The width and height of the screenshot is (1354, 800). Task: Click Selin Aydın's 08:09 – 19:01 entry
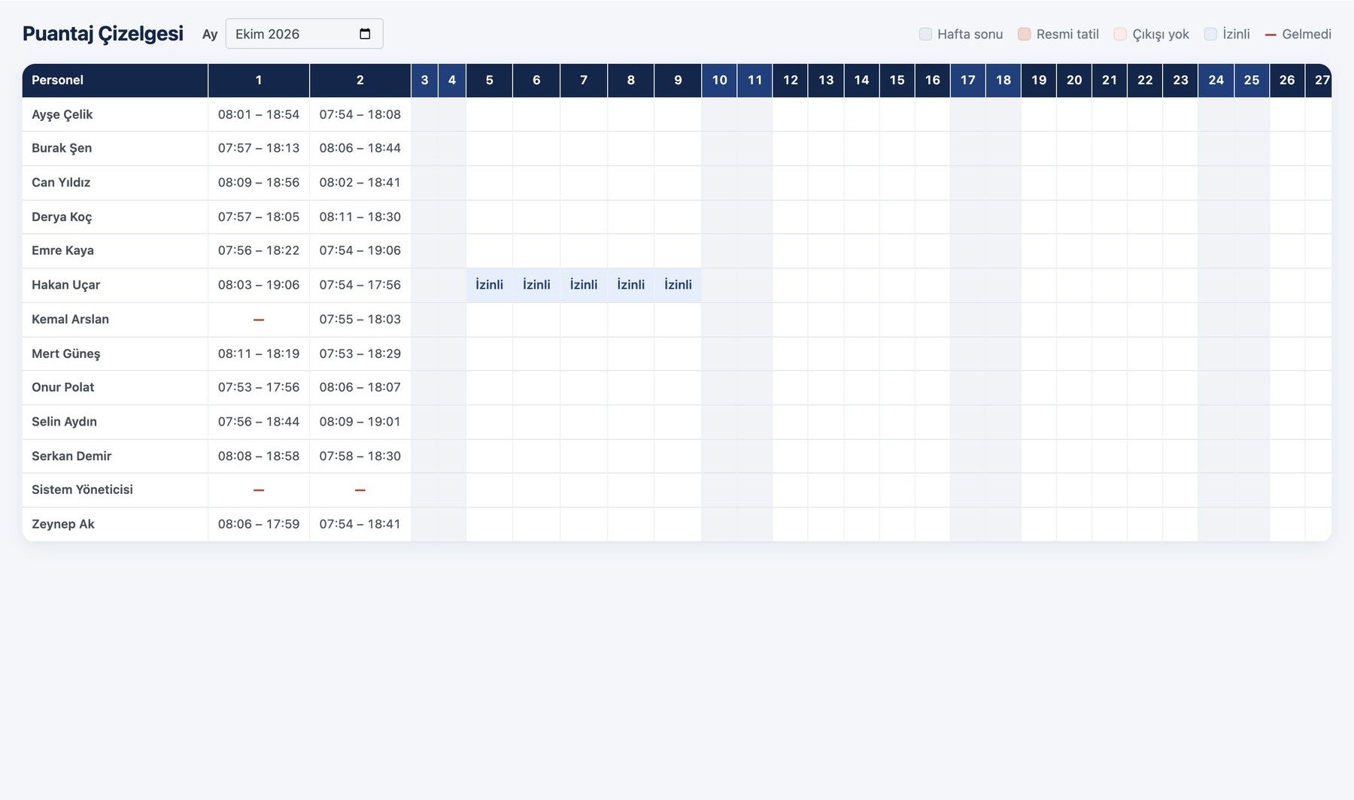pyautogui.click(x=360, y=422)
